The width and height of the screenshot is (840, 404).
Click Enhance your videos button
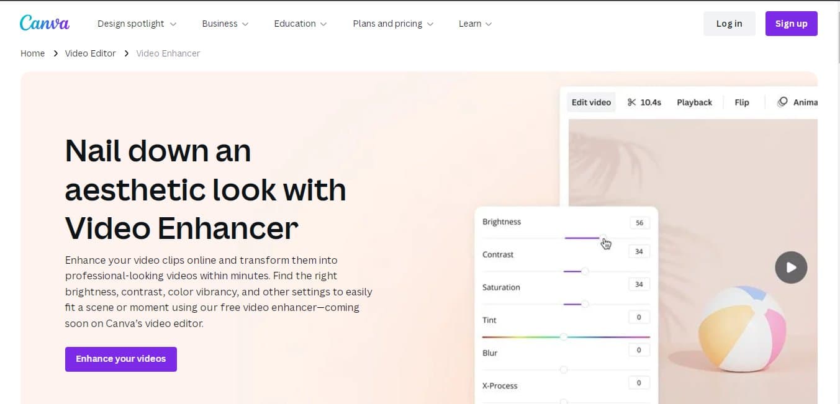tap(121, 359)
